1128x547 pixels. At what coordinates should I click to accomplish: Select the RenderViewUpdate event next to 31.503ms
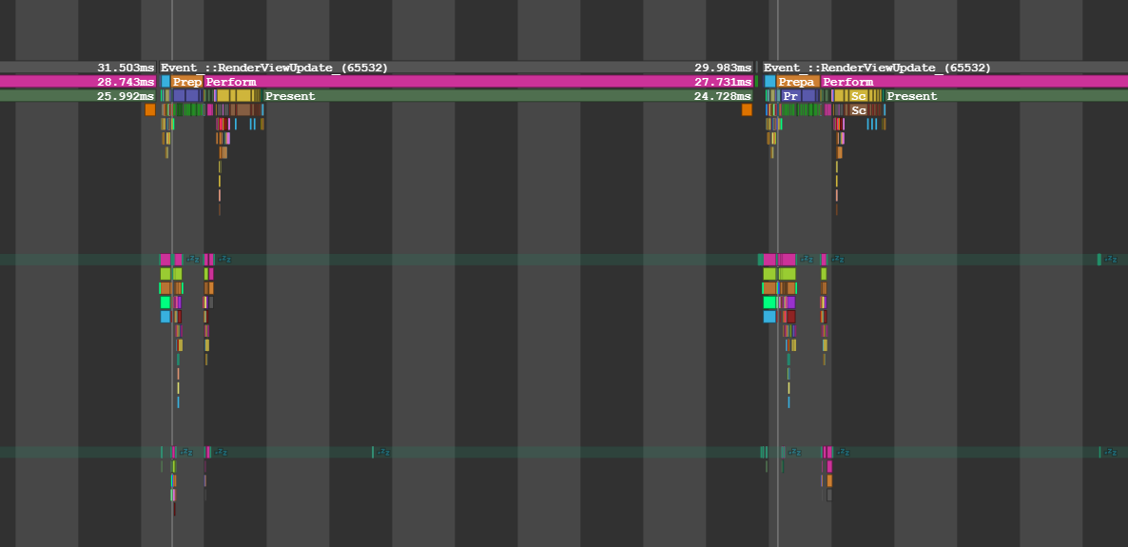tap(457, 68)
